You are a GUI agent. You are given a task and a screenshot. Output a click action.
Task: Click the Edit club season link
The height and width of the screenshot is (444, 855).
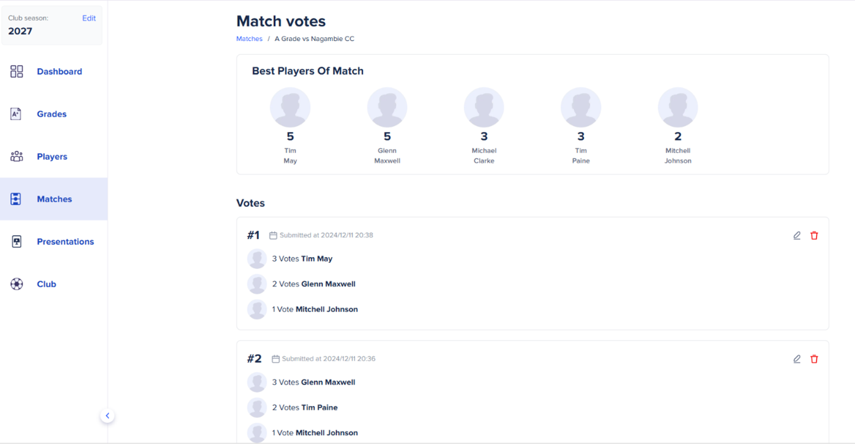[89, 18]
